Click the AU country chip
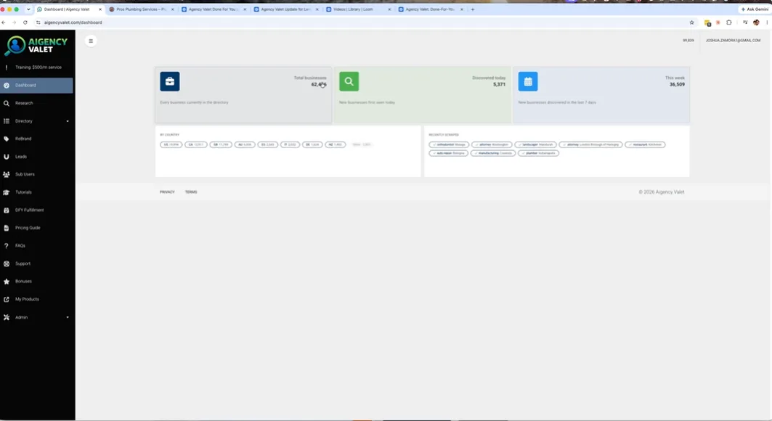 pyautogui.click(x=245, y=144)
